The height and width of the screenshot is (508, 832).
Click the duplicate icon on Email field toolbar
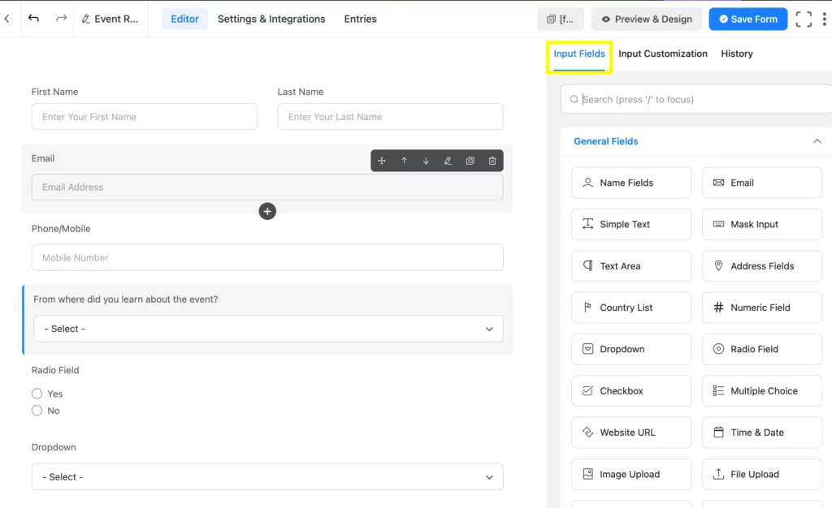[x=470, y=161]
